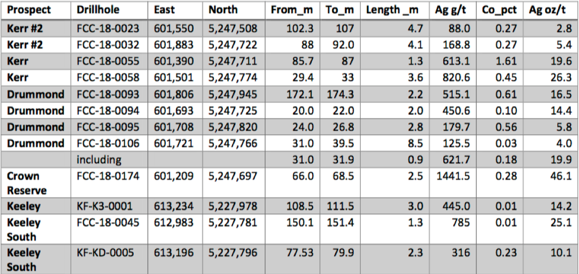Click East value 613,234
The height and width of the screenshot is (274, 579).
click(173, 207)
